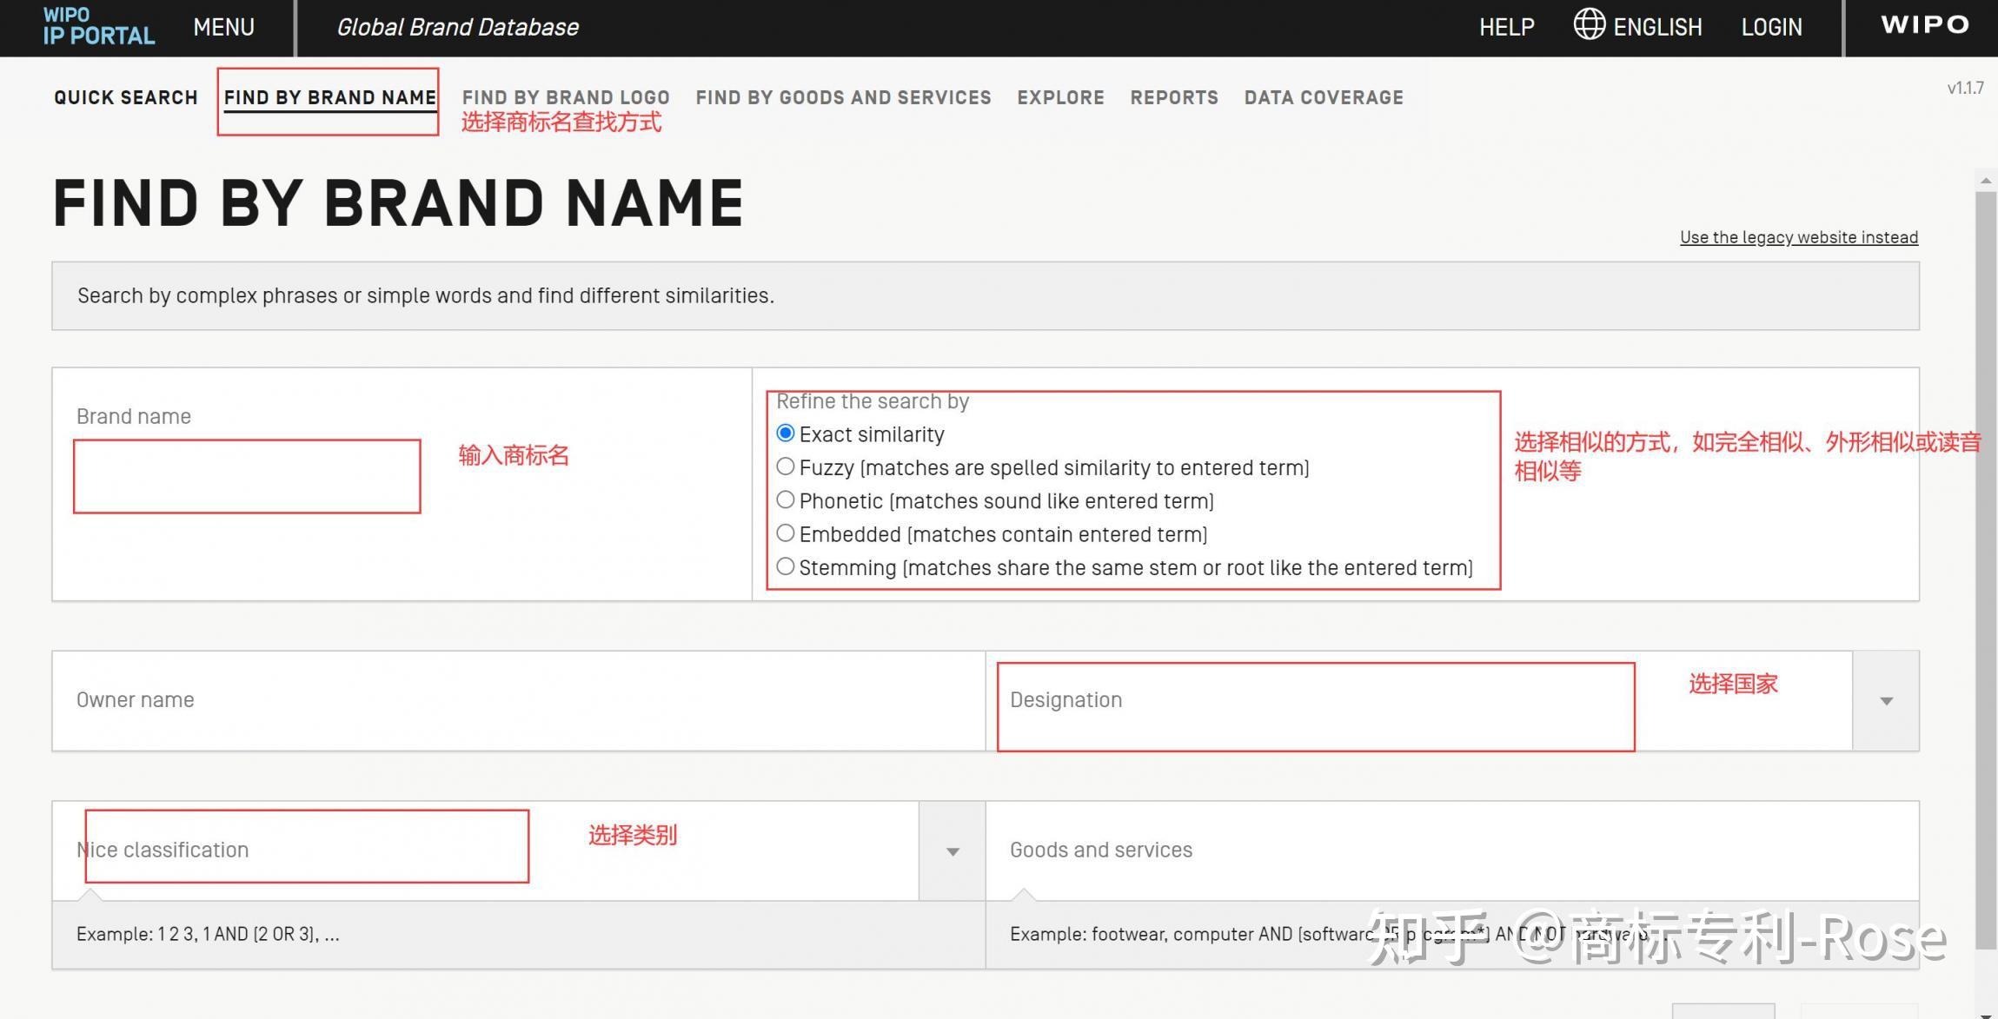
Task: Click the WIPO logo at top right
Action: pos(1924,25)
